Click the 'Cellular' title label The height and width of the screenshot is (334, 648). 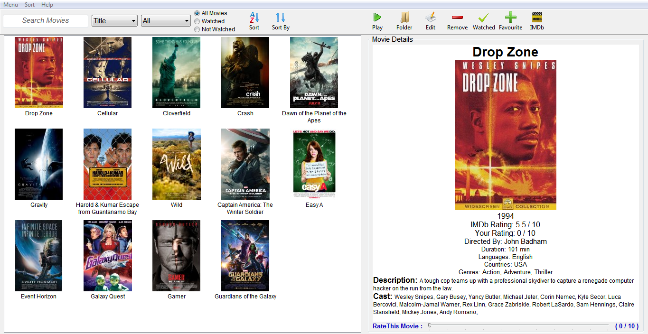pyautogui.click(x=107, y=113)
